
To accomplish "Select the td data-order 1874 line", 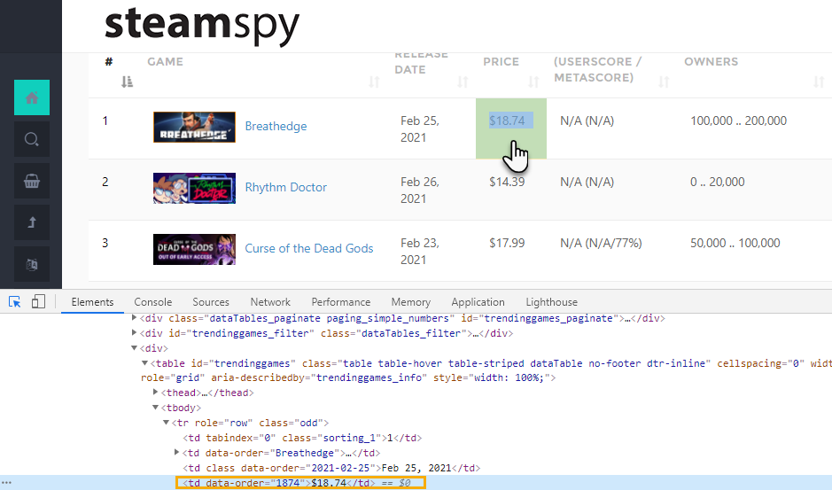I will point(300,483).
